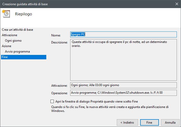Viewport: 181px width, 127px height.
Task: Enable 'Apri la finestra di dialogo Proprietà' checkbox
Action: (52, 101)
